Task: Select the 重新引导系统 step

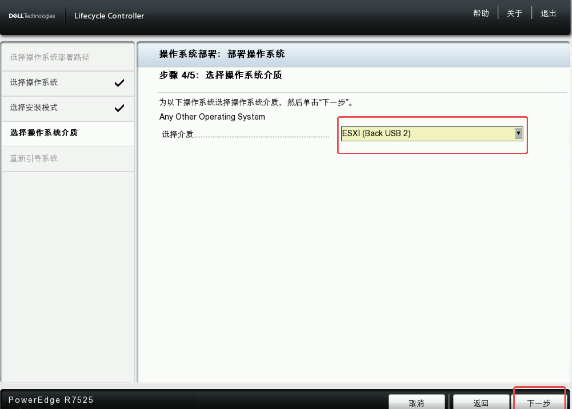Action: pyautogui.click(x=68, y=159)
